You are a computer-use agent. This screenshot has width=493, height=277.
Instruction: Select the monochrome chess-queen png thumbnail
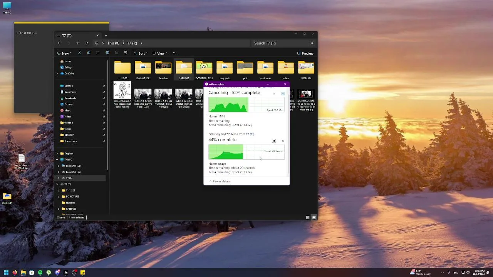pyautogui.click(x=122, y=95)
